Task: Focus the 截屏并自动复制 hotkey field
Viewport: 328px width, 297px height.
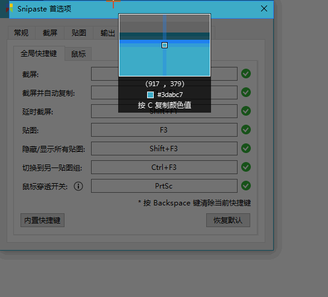Action: [164, 92]
